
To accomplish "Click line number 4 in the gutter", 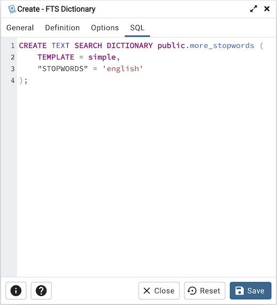I will pyautogui.click(x=13, y=80).
